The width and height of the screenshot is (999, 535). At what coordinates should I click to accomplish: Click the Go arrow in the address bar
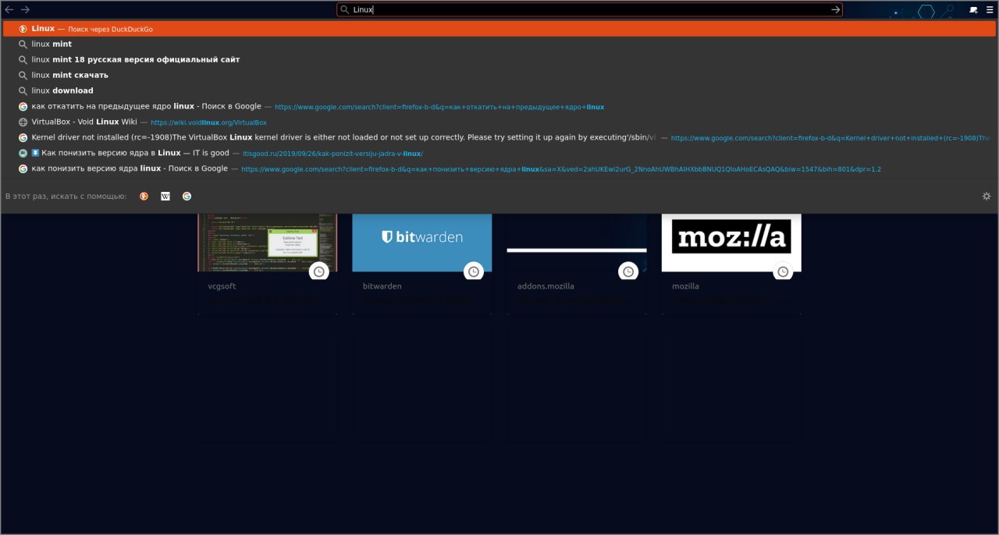click(x=835, y=9)
